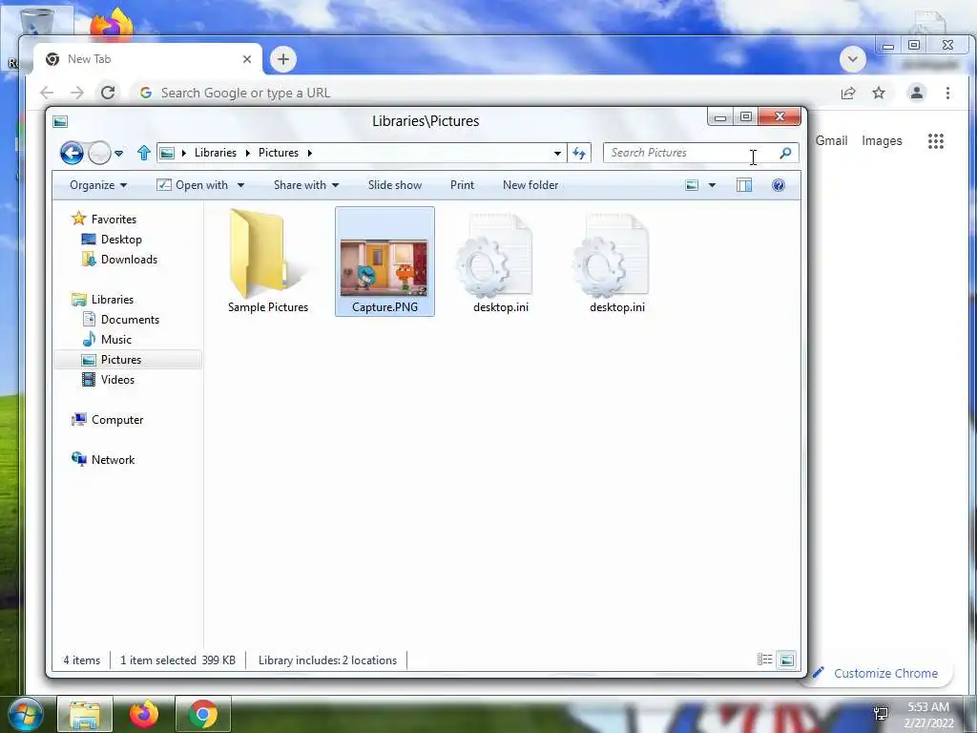Open Gmail link in Chrome

[831, 141]
